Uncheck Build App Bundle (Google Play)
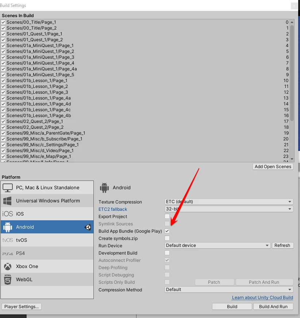 [x=167, y=231]
